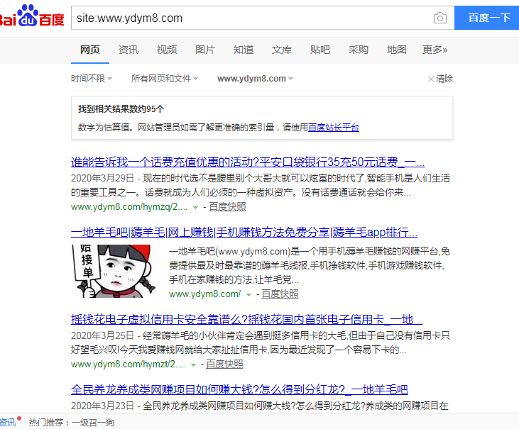The height and width of the screenshot is (429, 519).
Task: Click the 2020年3月23日 result description text
Action: [260, 406]
